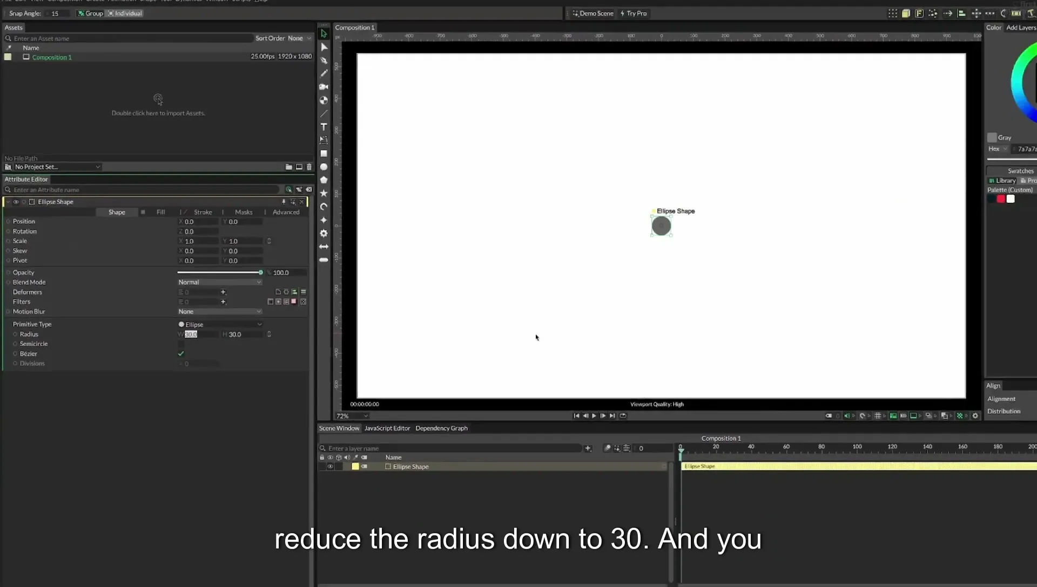This screenshot has width=1037, height=587.
Task: Open the Blend Mode Normal dropdown
Action: pyautogui.click(x=220, y=282)
